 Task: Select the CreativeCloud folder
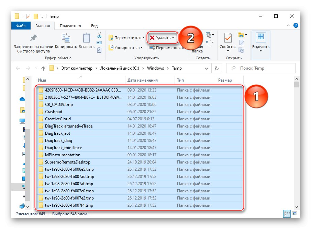pyautogui.click(x=140, y=119)
